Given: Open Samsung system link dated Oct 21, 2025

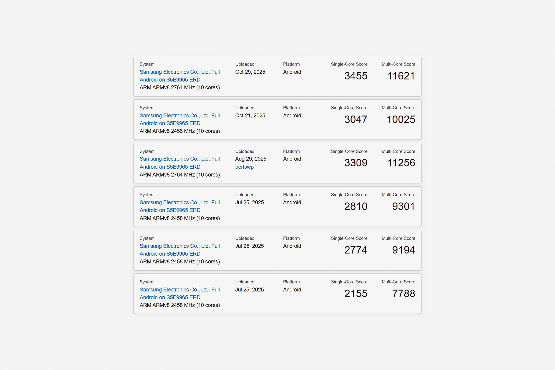Looking at the screenshot, I should 180,119.
